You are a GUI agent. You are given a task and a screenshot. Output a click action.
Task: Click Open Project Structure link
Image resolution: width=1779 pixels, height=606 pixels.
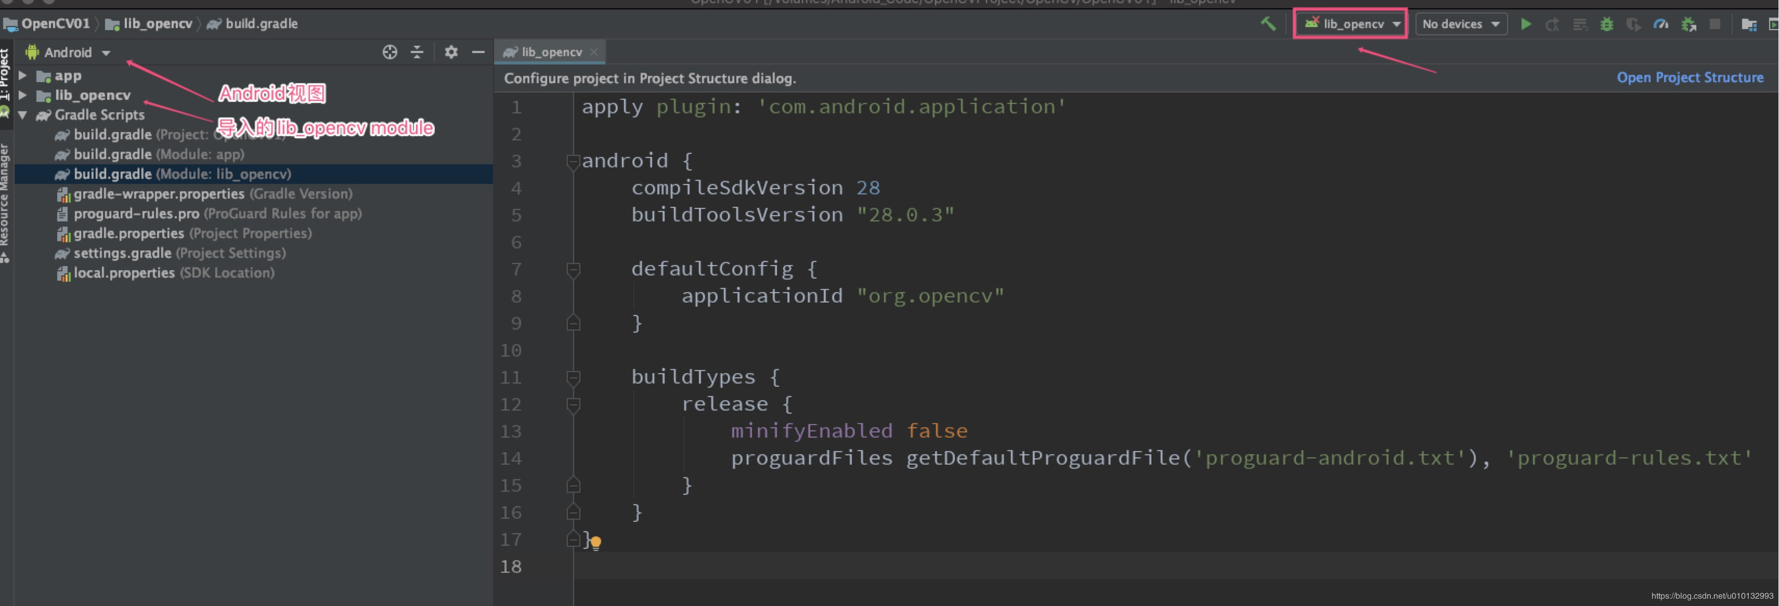[x=1690, y=78]
